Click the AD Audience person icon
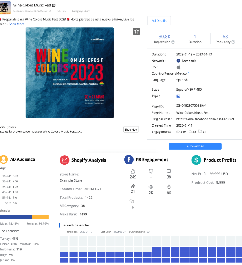The width and height of the screenshot is (242, 265). [x=4, y=159]
